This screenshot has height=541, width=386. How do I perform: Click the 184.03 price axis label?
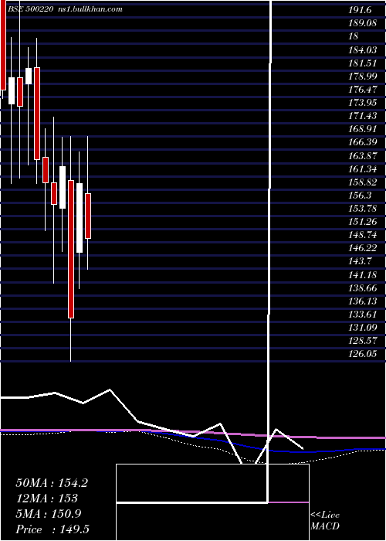point(363,50)
